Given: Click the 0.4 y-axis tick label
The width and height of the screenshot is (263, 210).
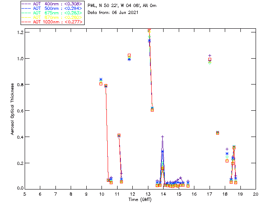Looking at the screenshot, I should 20,137.
